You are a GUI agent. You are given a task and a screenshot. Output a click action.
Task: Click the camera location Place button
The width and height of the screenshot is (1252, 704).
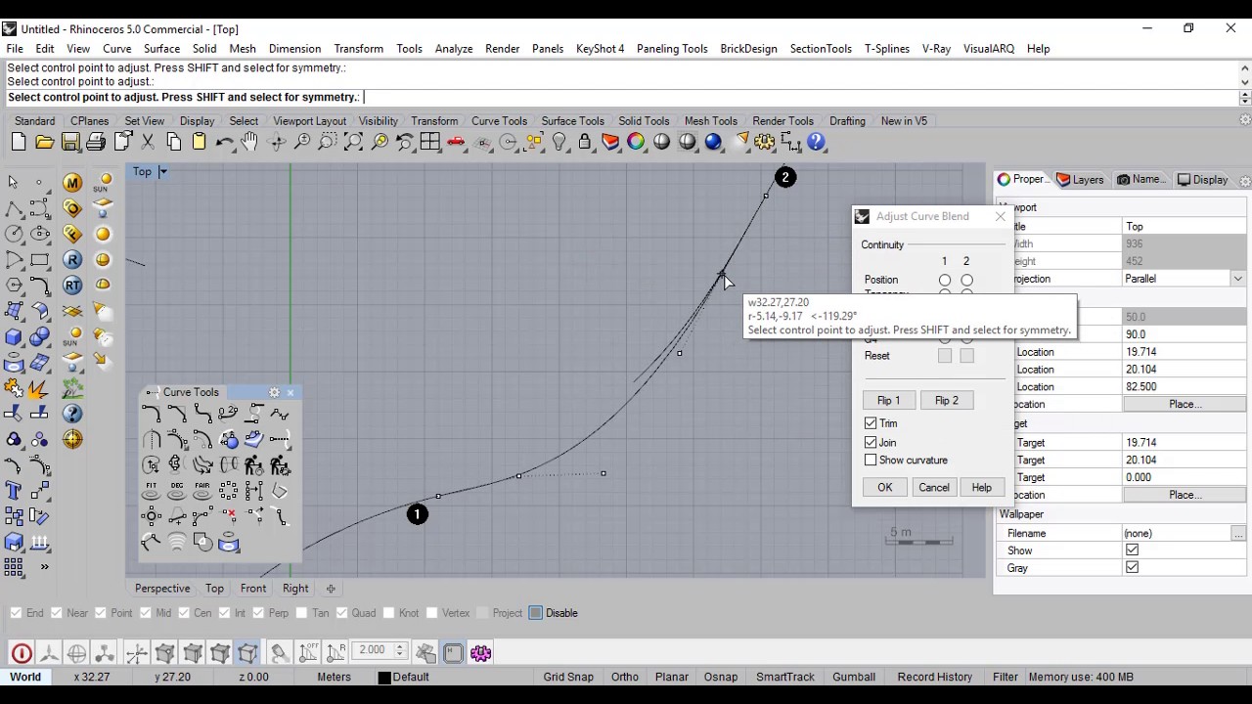[x=1185, y=404]
